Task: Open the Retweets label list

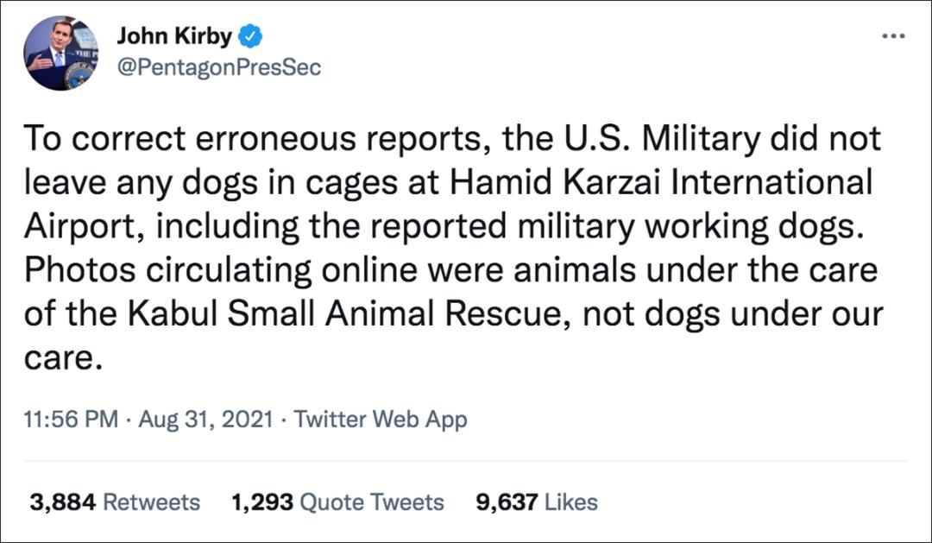Action: tap(151, 502)
